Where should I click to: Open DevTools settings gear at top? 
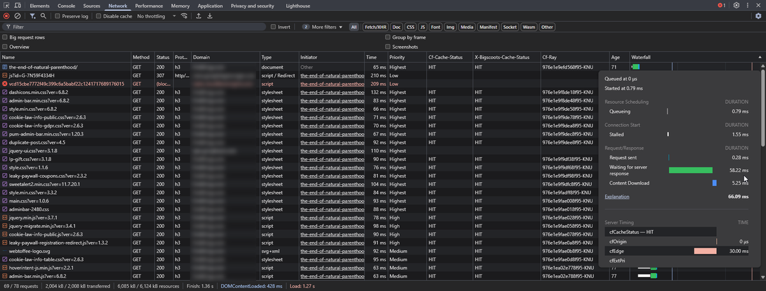(x=737, y=6)
